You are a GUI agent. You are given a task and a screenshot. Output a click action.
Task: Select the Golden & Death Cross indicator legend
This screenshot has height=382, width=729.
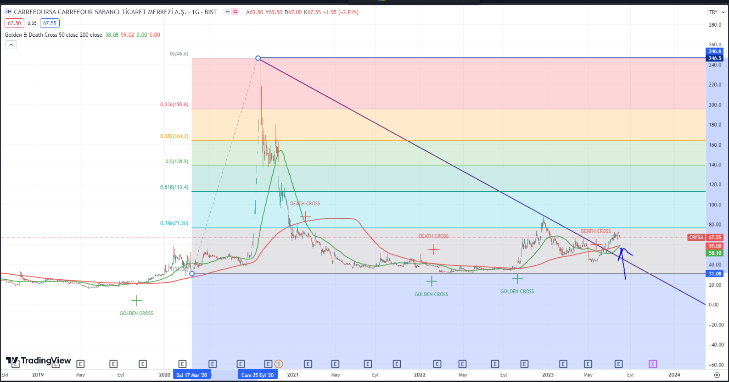tap(53, 35)
